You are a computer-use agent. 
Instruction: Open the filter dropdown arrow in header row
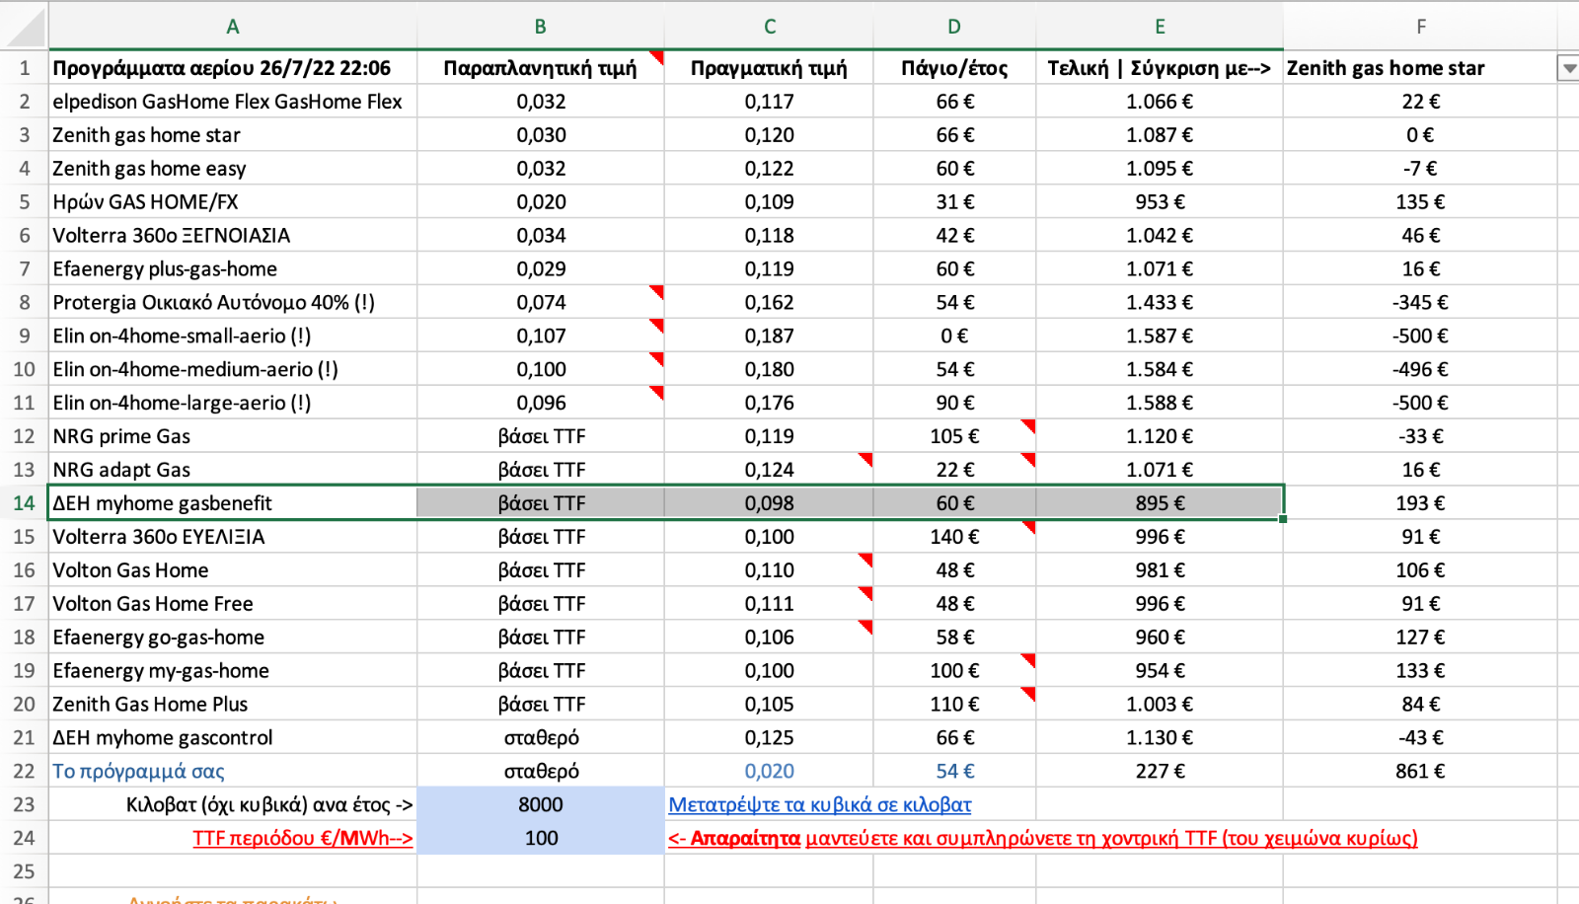1567,68
